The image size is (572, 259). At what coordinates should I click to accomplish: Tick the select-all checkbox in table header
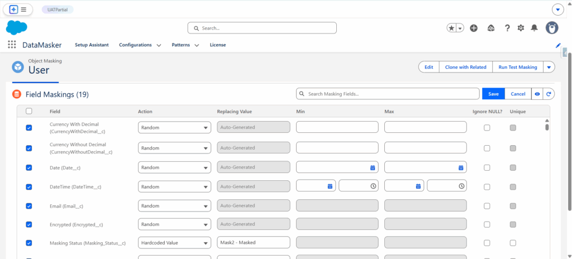point(29,111)
